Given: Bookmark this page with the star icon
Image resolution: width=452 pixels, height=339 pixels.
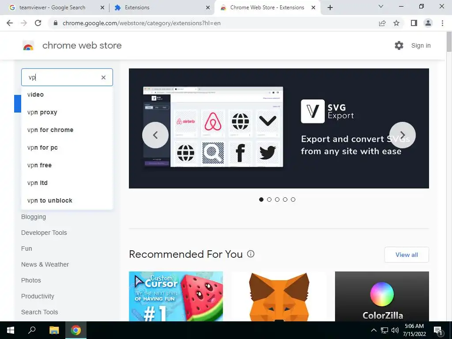Looking at the screenshot, I should click(396, 23).
